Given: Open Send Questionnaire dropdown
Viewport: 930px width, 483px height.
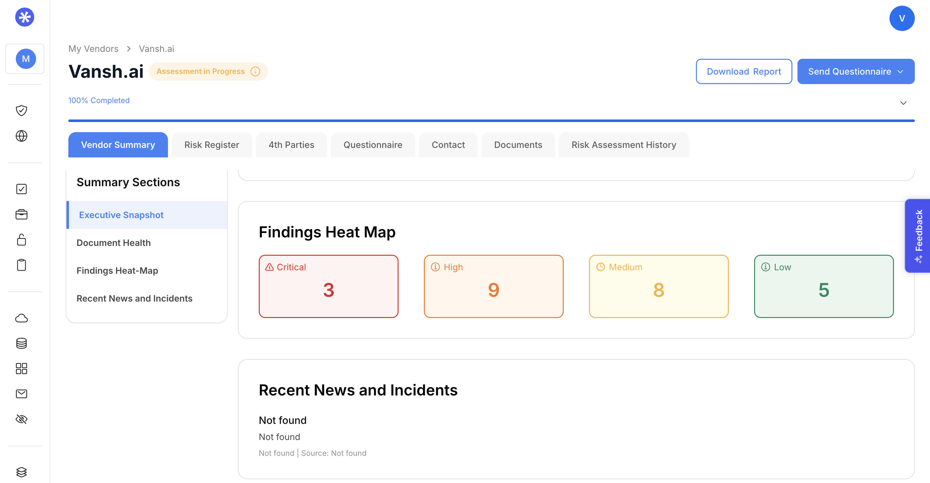Looking at the screenshot, I should (x=855, y=71).
